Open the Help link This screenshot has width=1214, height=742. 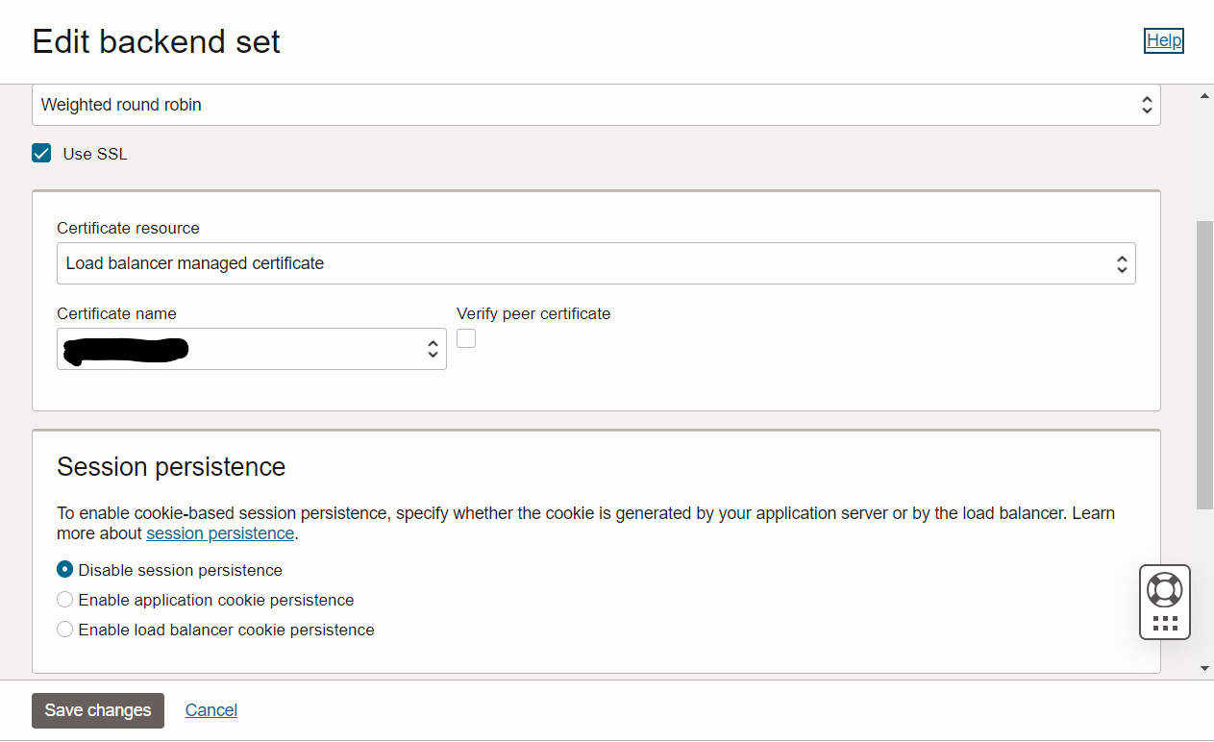[1164, 40]
